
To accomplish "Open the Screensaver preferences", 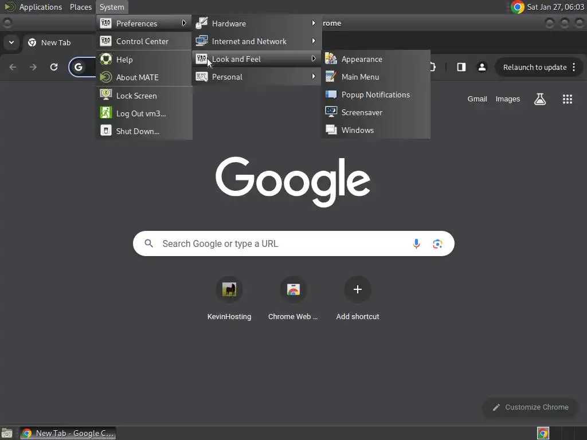I will click(376, 112).
